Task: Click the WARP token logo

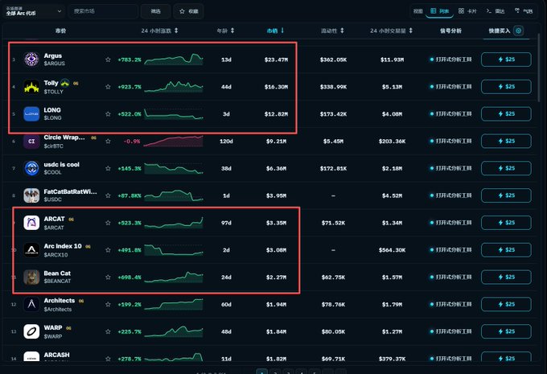Action: coord(31,331)
